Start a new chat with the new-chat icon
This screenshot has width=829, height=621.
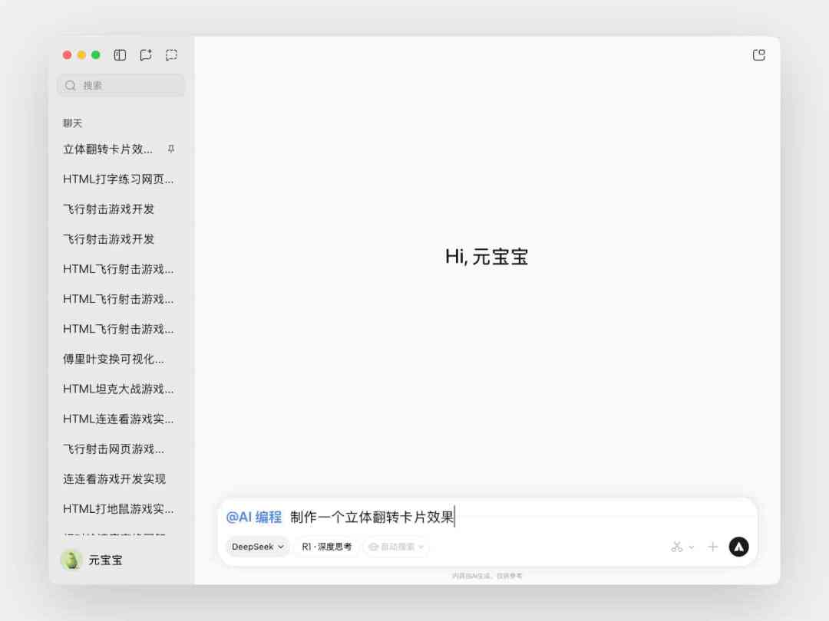coord(145,54)
